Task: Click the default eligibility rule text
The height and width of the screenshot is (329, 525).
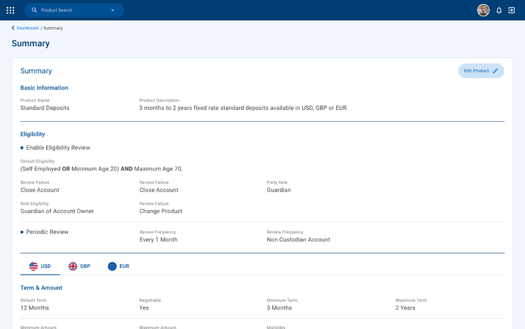Action: [101, 169]
